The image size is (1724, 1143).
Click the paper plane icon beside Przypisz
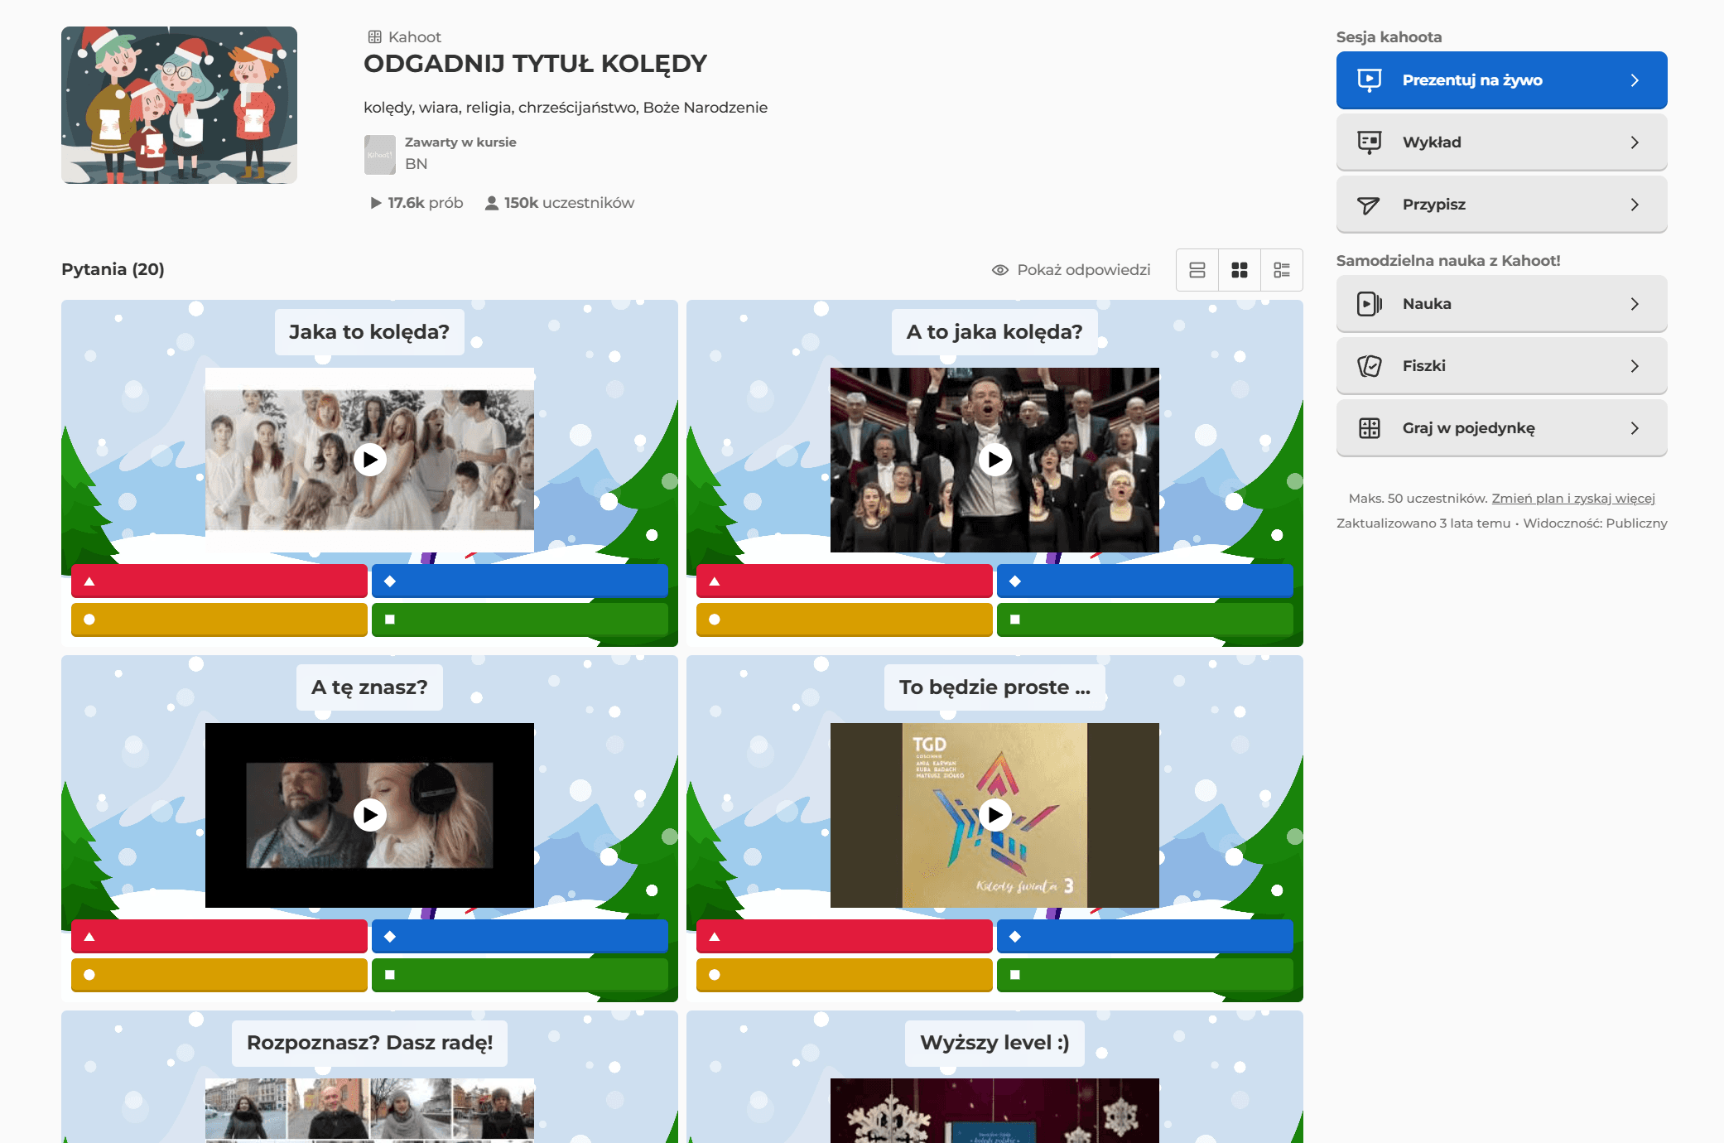pyautogui.click(x=1370, y=205)
